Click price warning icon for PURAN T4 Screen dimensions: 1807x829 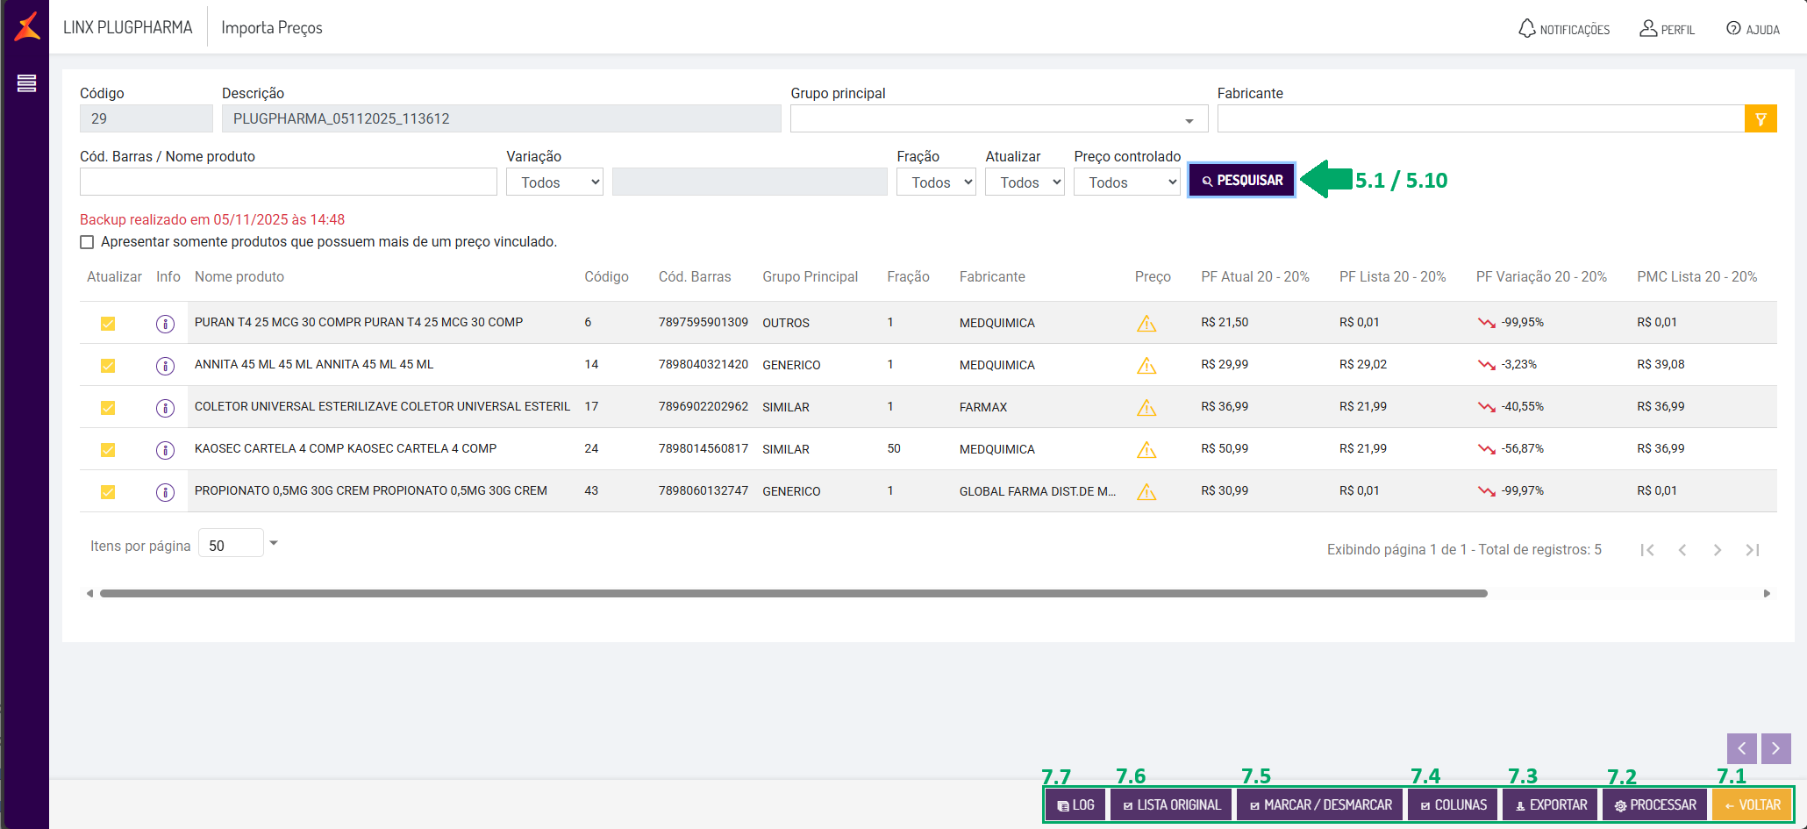point(1146,324)
